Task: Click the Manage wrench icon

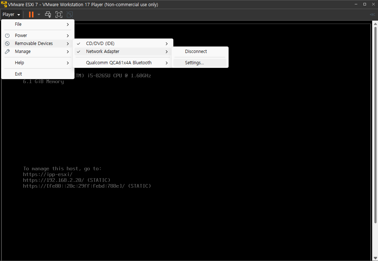Action: (8, 52)
